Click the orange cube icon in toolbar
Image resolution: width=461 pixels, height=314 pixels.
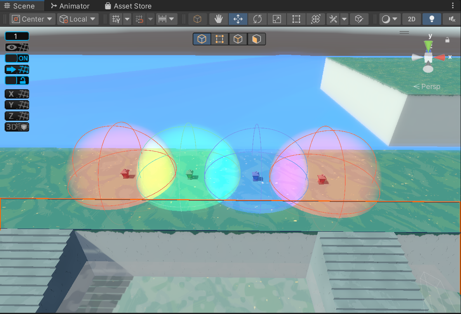(x=198, y=19)
